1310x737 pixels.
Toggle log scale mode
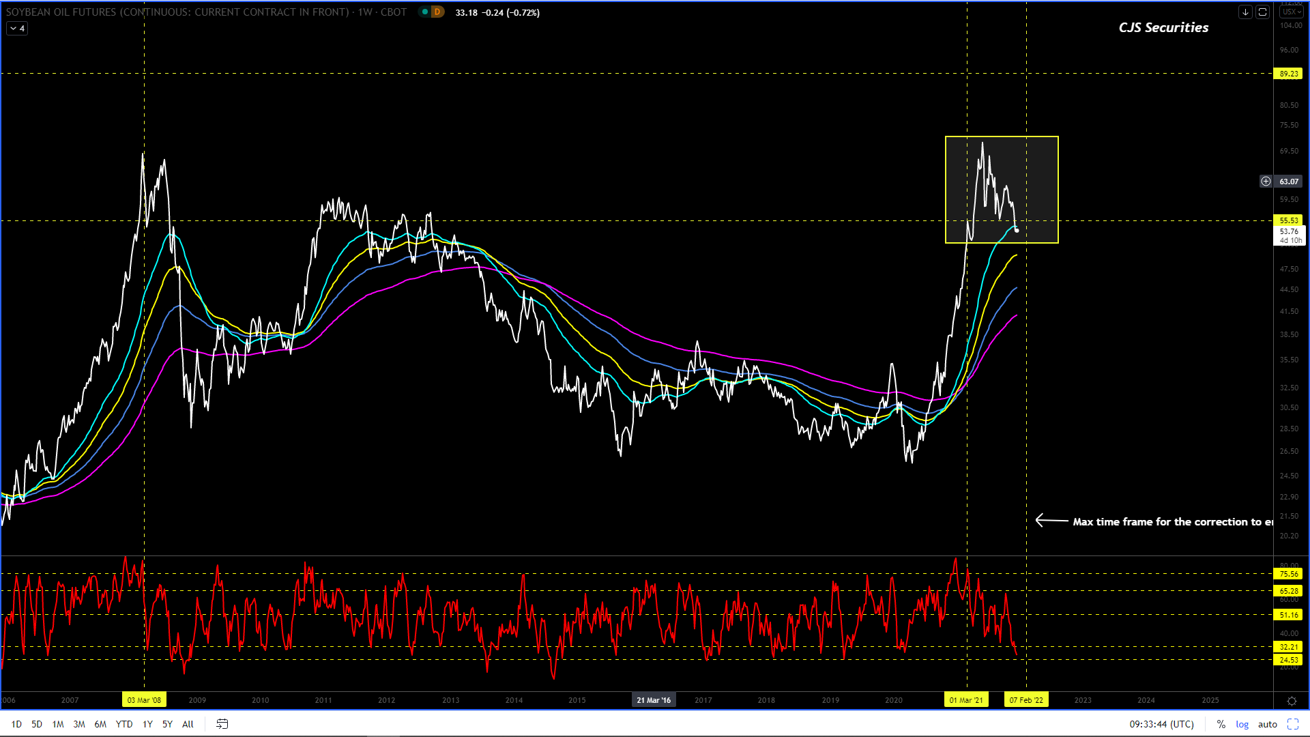[1242, 724]
